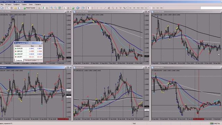
Task: Switch to H4 timeframe
Action: click(x=150, y=8)
